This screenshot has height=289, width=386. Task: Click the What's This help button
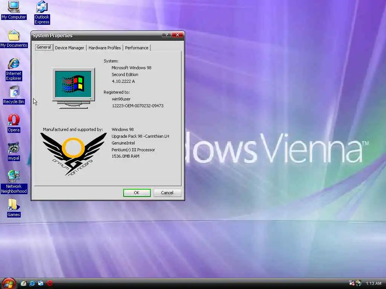coord(167,35)
